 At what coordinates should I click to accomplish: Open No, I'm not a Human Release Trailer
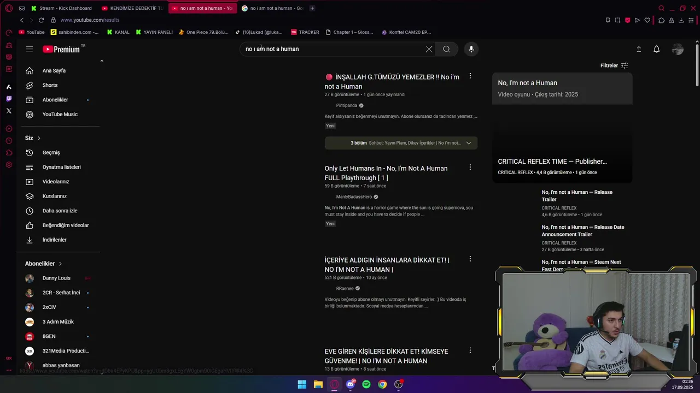(x=577, y=195)
